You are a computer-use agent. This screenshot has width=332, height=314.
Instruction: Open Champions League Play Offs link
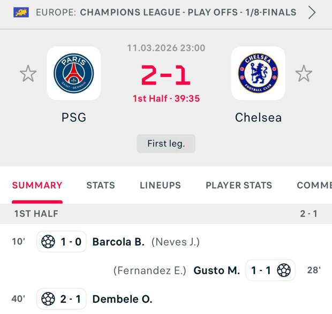(187, 12)
